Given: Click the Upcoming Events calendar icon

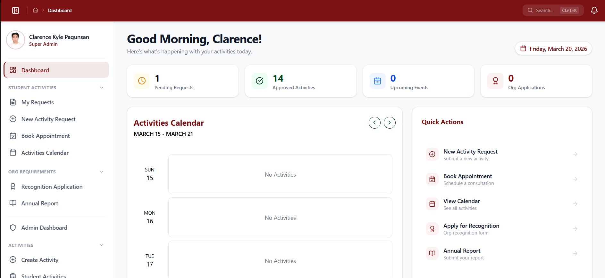Looking at the screenshot, I should (x=377, y=81).
